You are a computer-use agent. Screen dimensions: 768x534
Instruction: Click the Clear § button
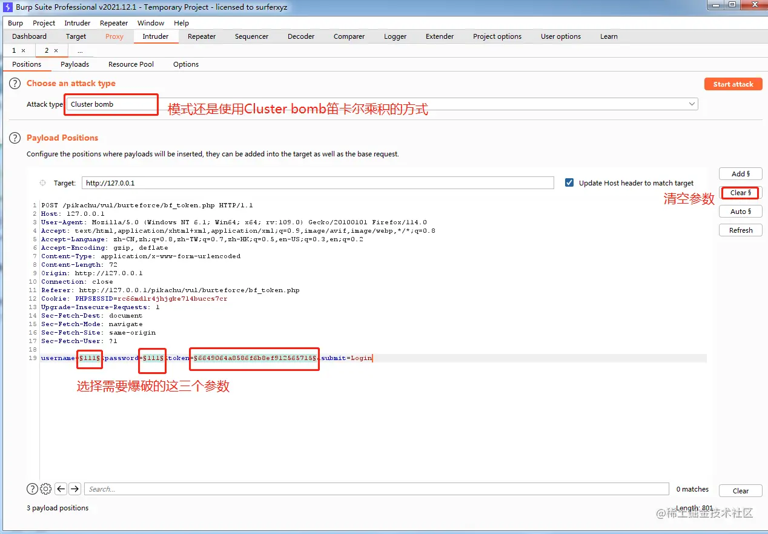(x=741, y=193)
